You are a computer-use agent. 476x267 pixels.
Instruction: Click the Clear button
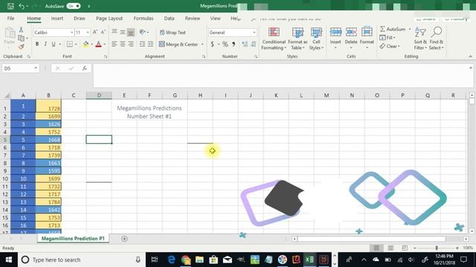tap(390, 46)
